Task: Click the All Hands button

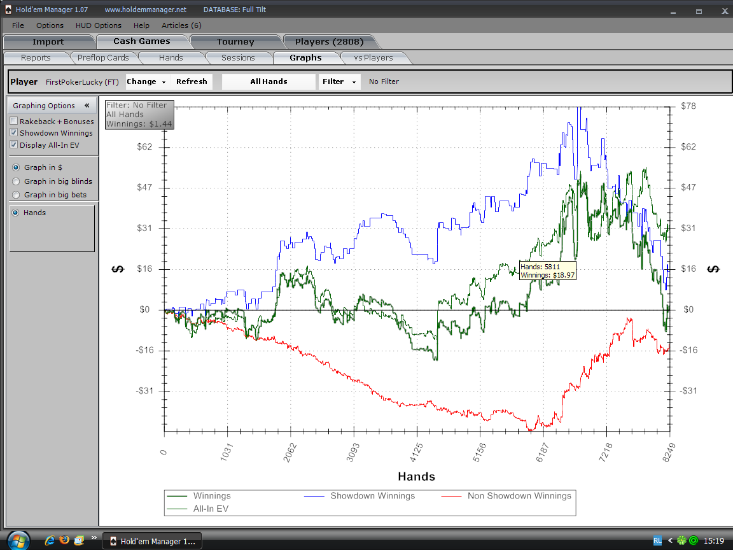Action: pyautogui.click(x=269, y=81)
